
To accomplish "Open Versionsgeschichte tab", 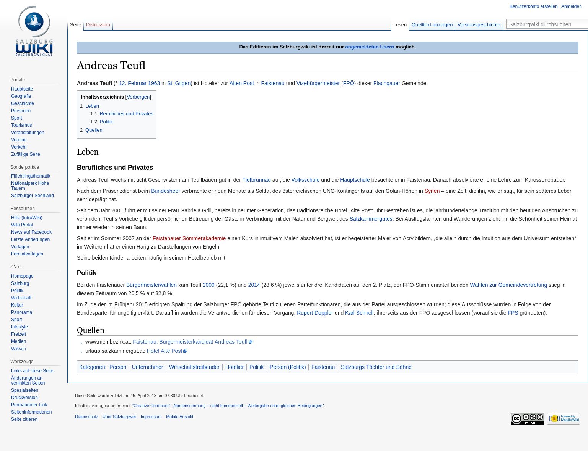I will [479, 24].
